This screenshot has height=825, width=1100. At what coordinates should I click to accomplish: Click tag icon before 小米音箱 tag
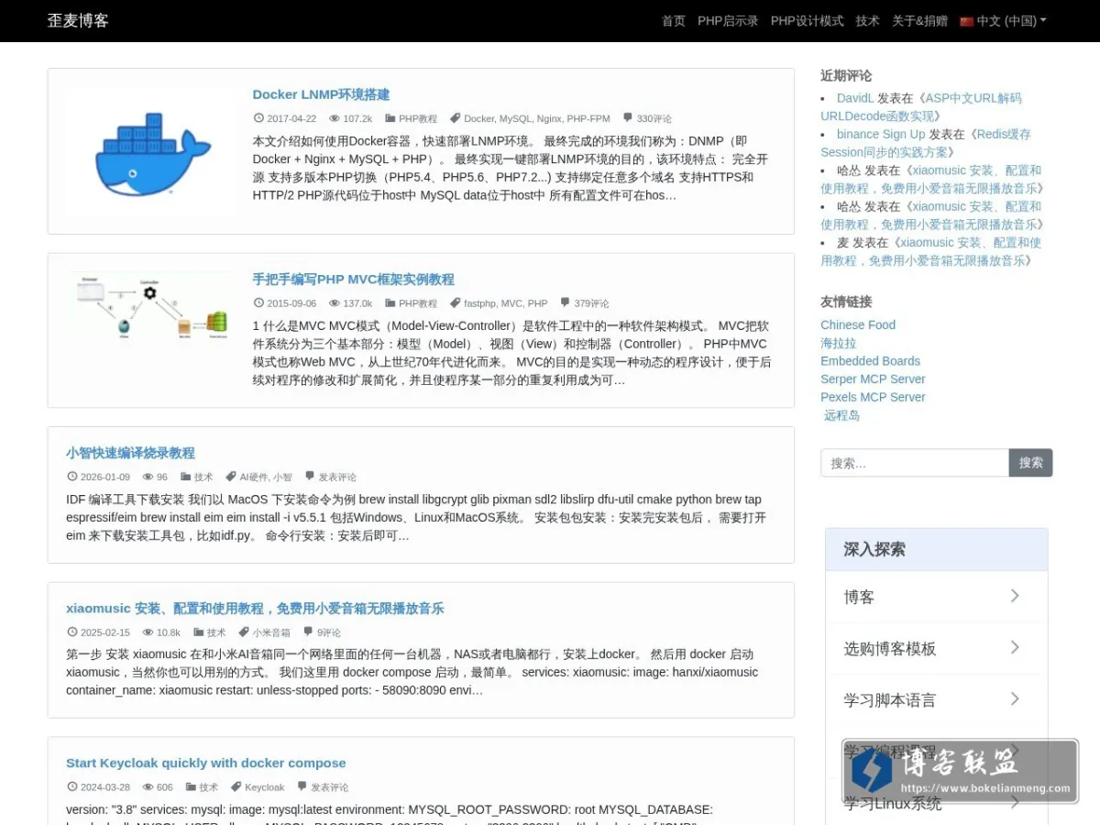click(x=244, y=632)
